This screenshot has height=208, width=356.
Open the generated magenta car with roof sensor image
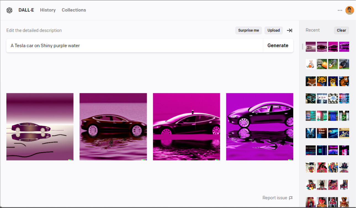pos(187,127)
